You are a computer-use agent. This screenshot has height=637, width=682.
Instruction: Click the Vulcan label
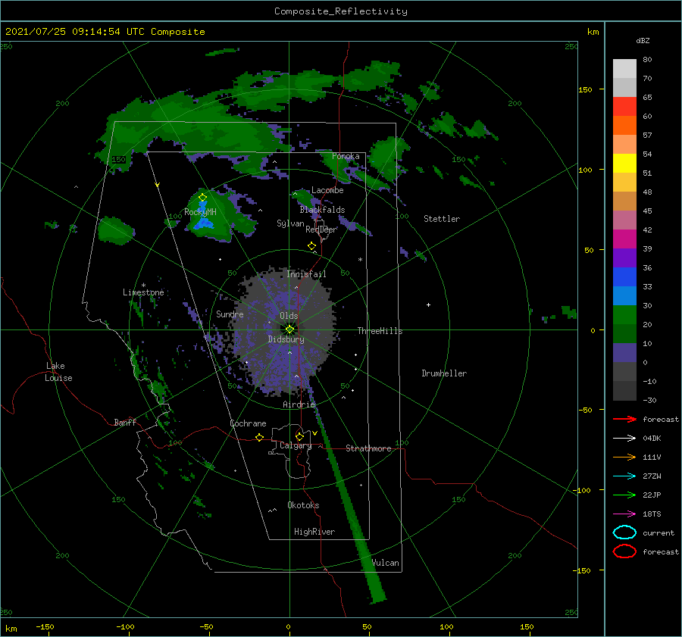(x=386, y=563)
